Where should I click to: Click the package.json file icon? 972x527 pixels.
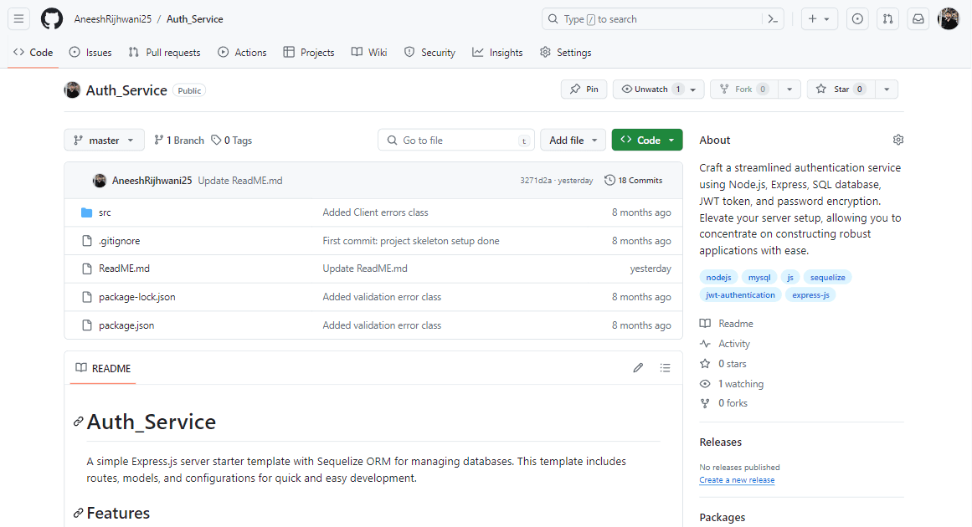click(87, 325)
